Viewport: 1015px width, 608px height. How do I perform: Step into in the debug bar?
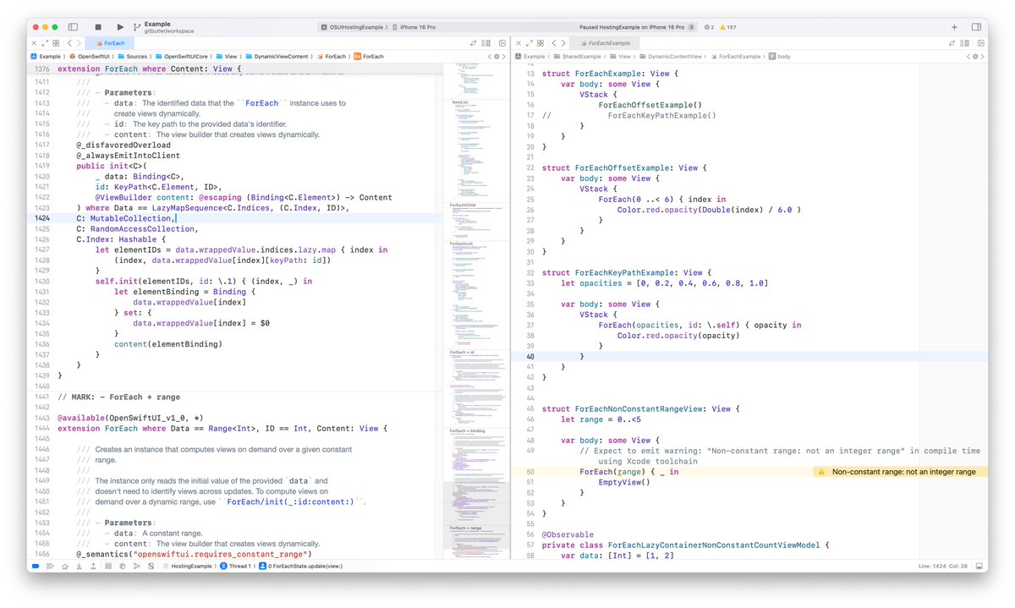(79, 566)
